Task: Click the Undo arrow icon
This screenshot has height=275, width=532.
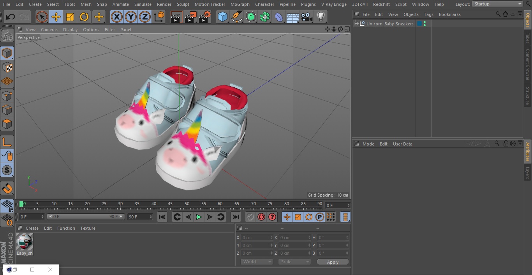Action: pyautogui.click(x=11, y=17)
